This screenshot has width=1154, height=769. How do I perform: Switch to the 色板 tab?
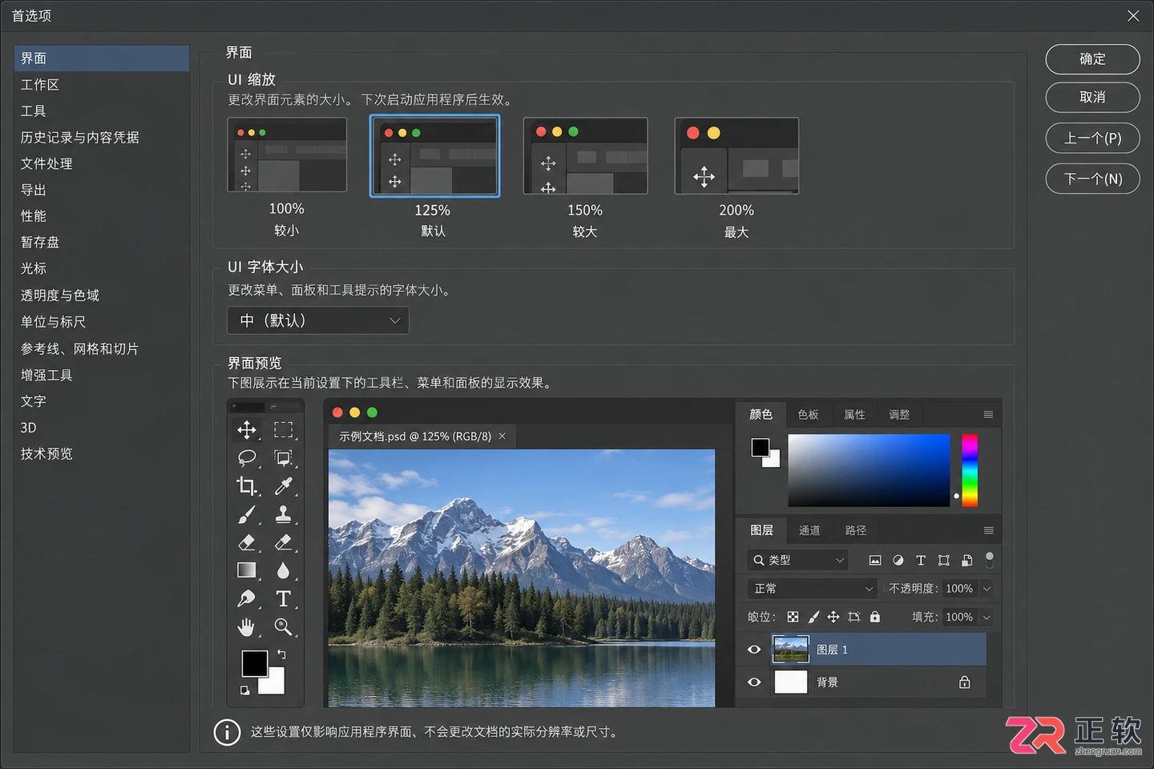tap(809, 414)
